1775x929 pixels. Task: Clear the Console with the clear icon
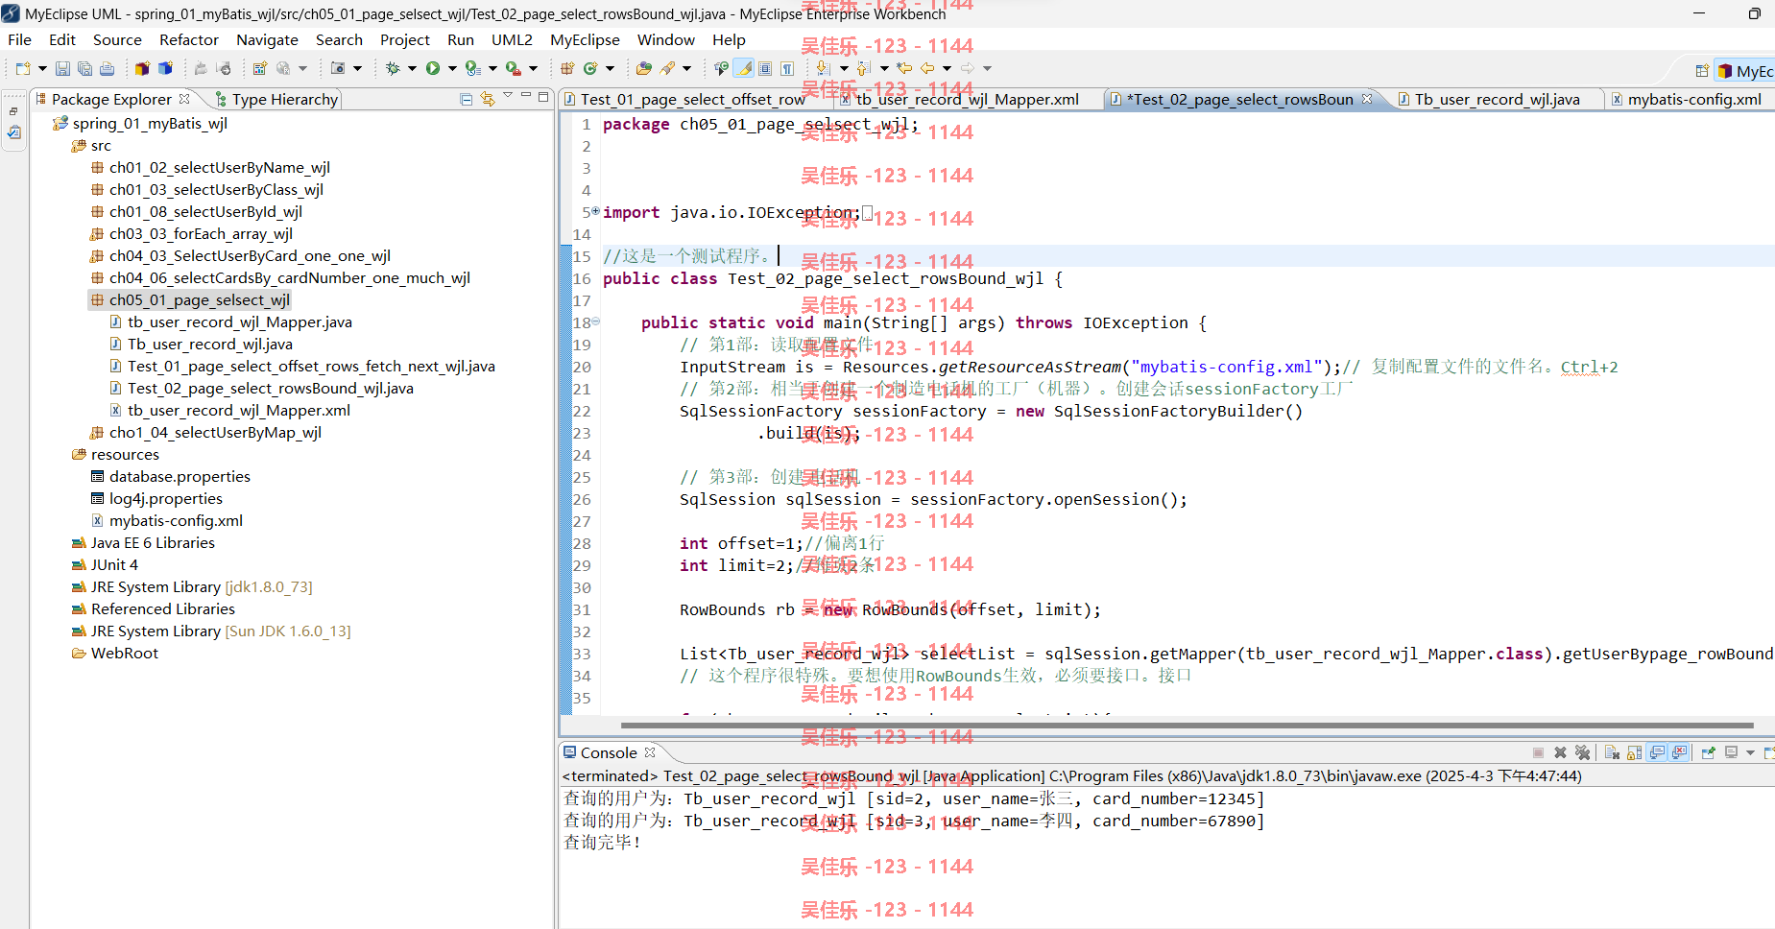point(1612,753)
